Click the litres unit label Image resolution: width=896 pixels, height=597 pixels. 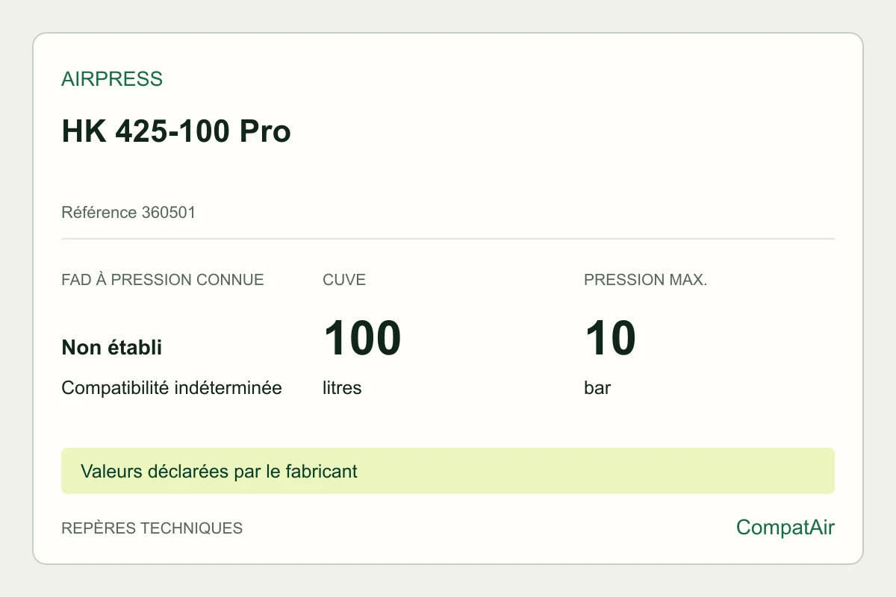(342, 389)
